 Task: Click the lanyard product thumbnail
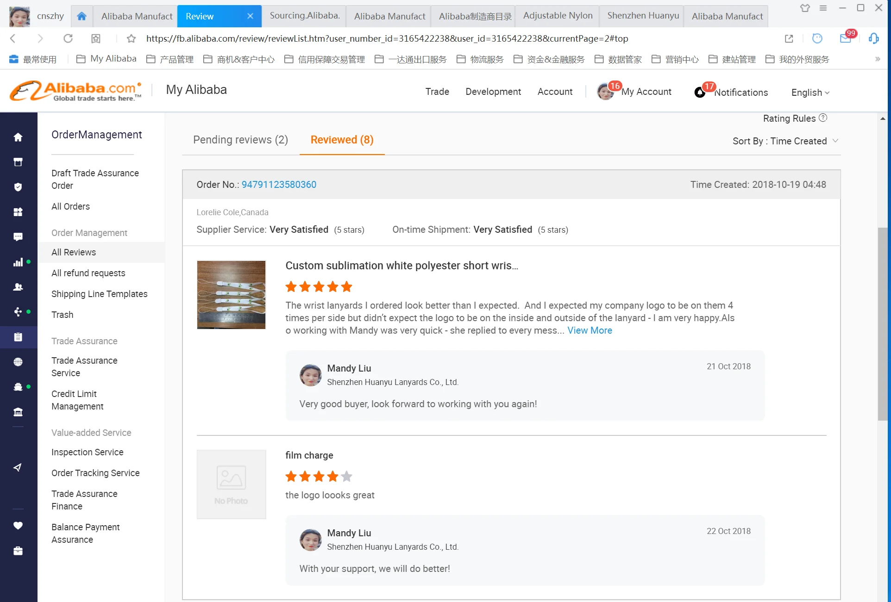231,295
